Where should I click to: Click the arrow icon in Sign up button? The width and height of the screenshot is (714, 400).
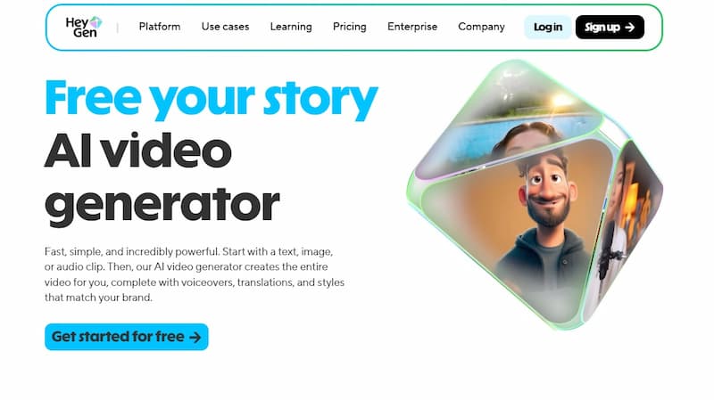(x=630, y=28)
